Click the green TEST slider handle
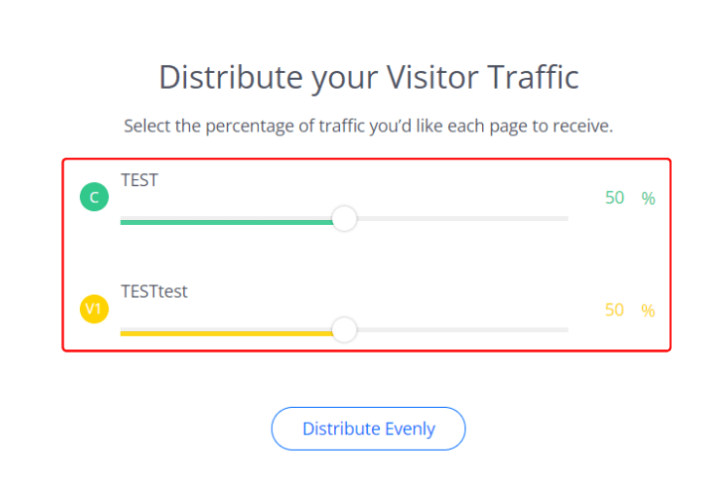 (x=344, y=219)
